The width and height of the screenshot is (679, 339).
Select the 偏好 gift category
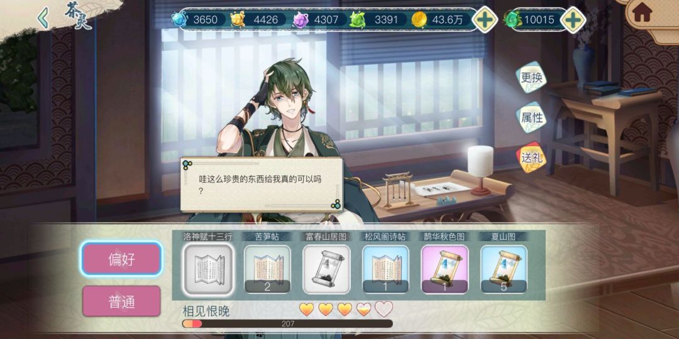[x=121, y=259]
